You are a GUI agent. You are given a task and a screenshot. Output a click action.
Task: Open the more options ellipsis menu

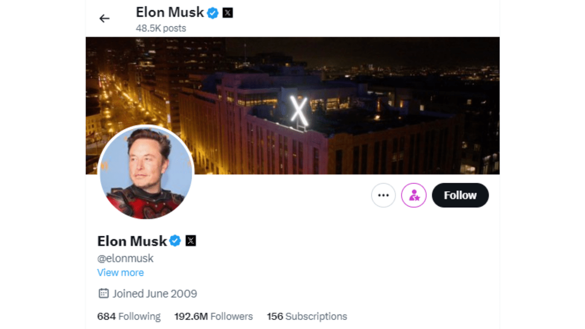383,195
